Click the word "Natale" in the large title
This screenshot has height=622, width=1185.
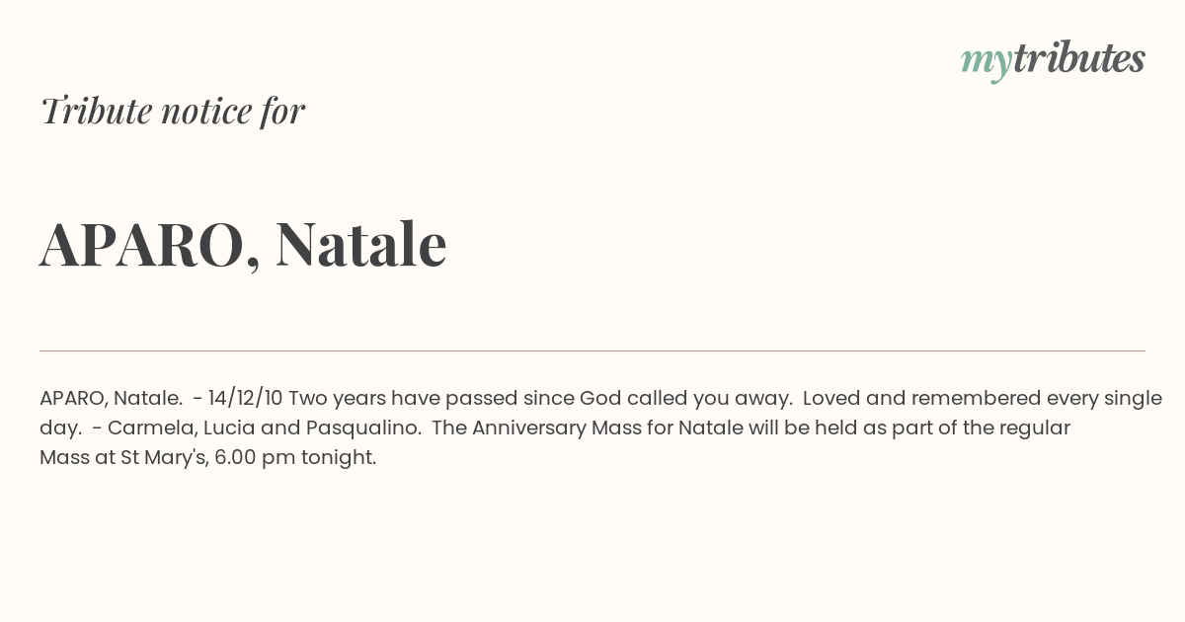point(360,243)
